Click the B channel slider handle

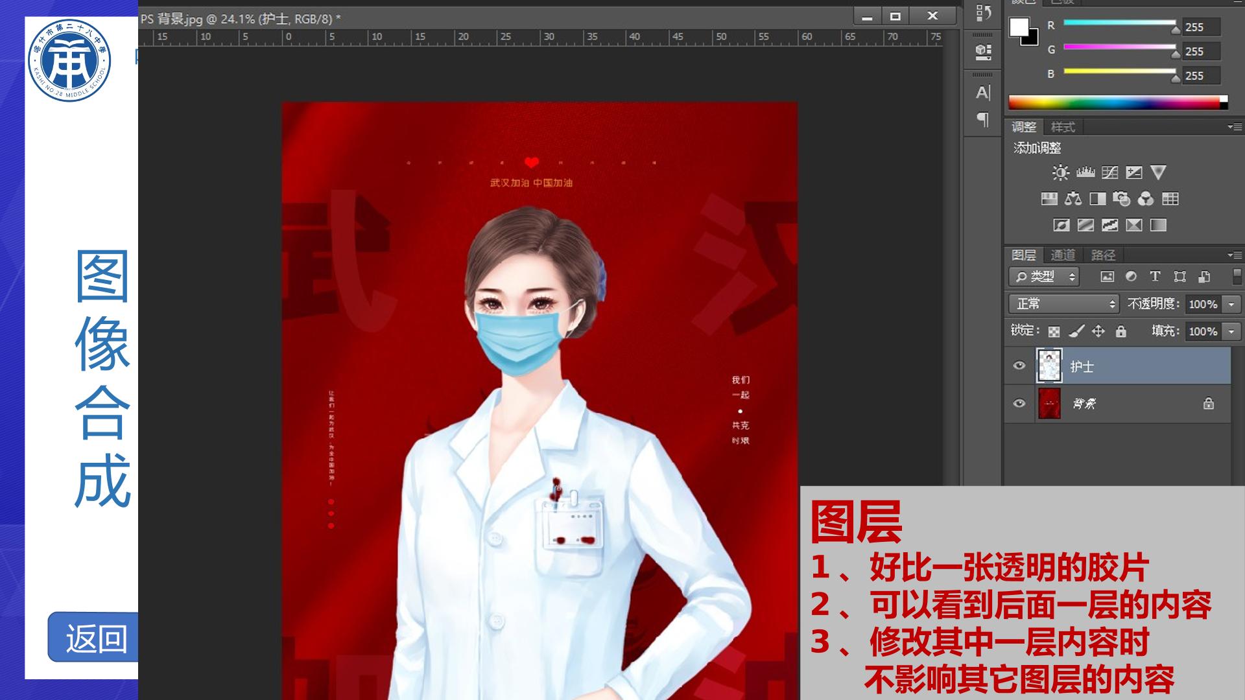pos(1176,78)
